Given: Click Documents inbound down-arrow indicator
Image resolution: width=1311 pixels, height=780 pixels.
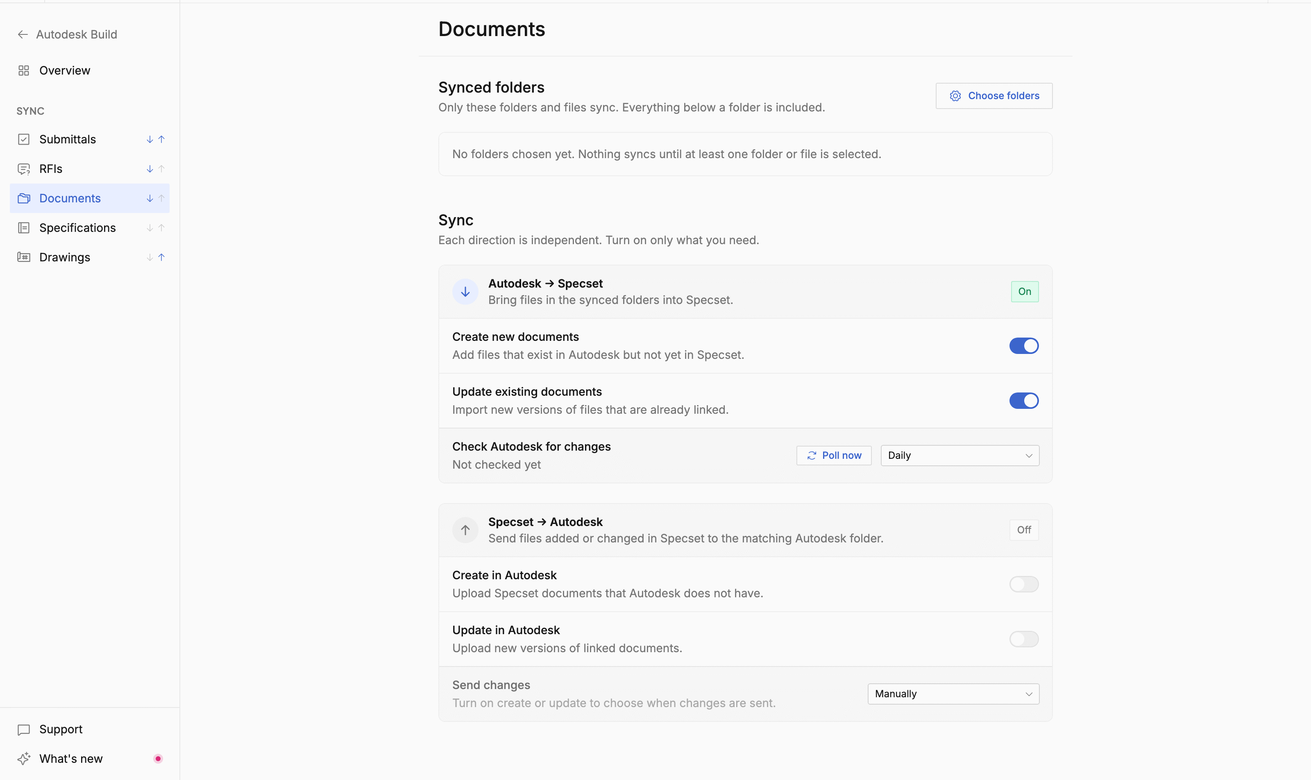Looking at the screenshot, I should [x=150, y=198].
